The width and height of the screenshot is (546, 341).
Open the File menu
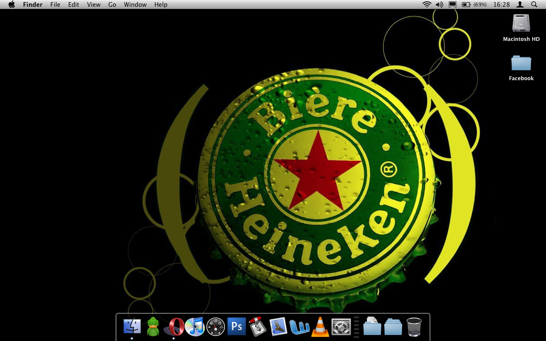click(x=55, y=4)
